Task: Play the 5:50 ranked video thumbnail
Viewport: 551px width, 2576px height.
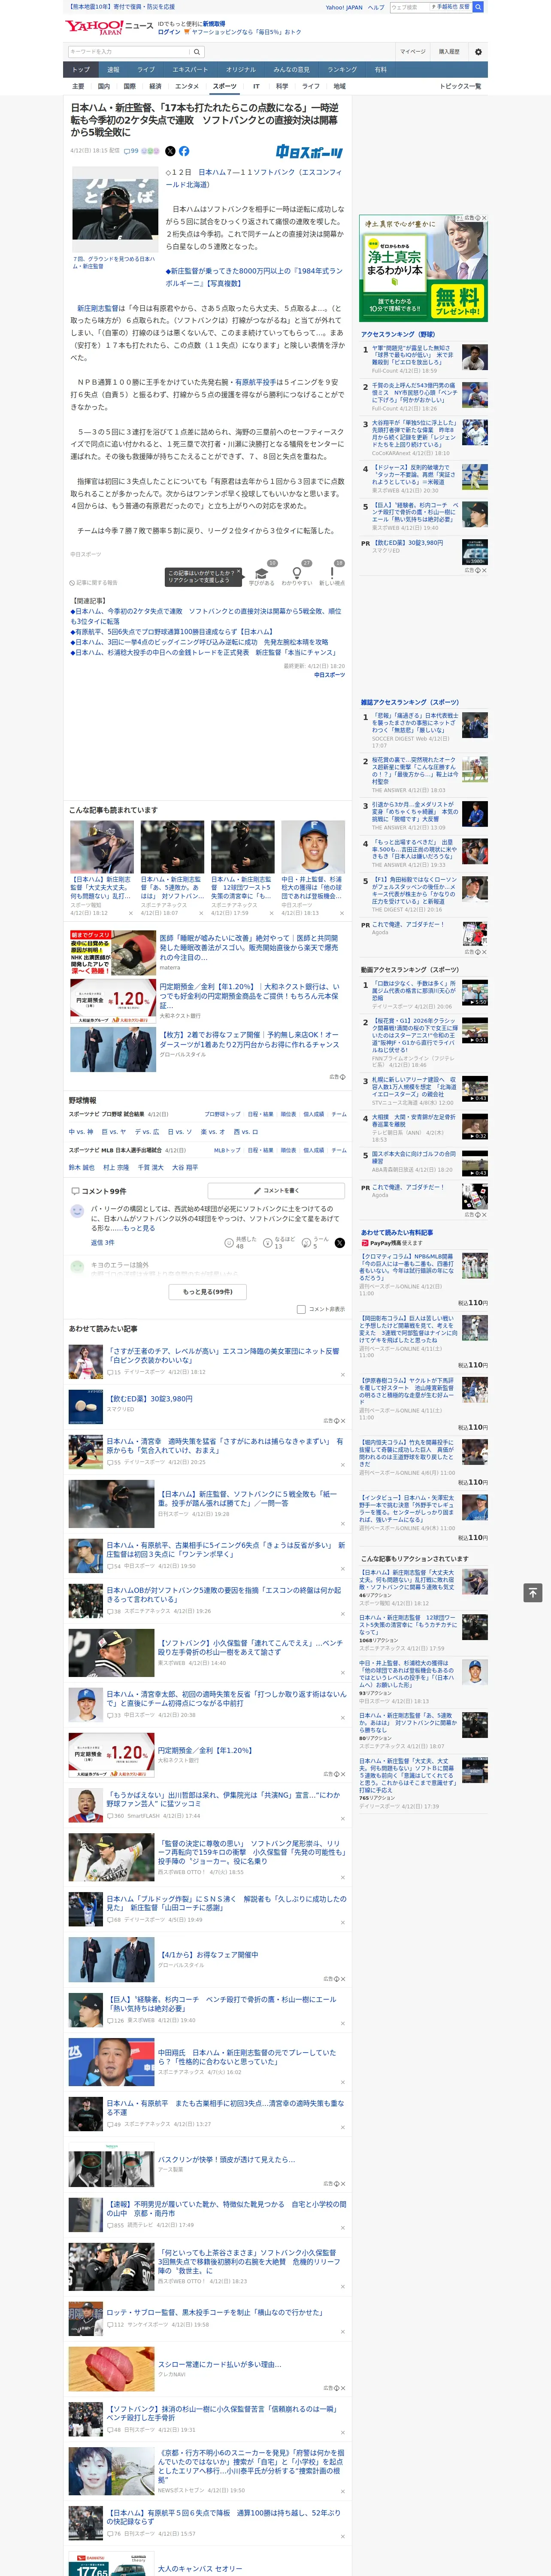Action: click(475, 992)
